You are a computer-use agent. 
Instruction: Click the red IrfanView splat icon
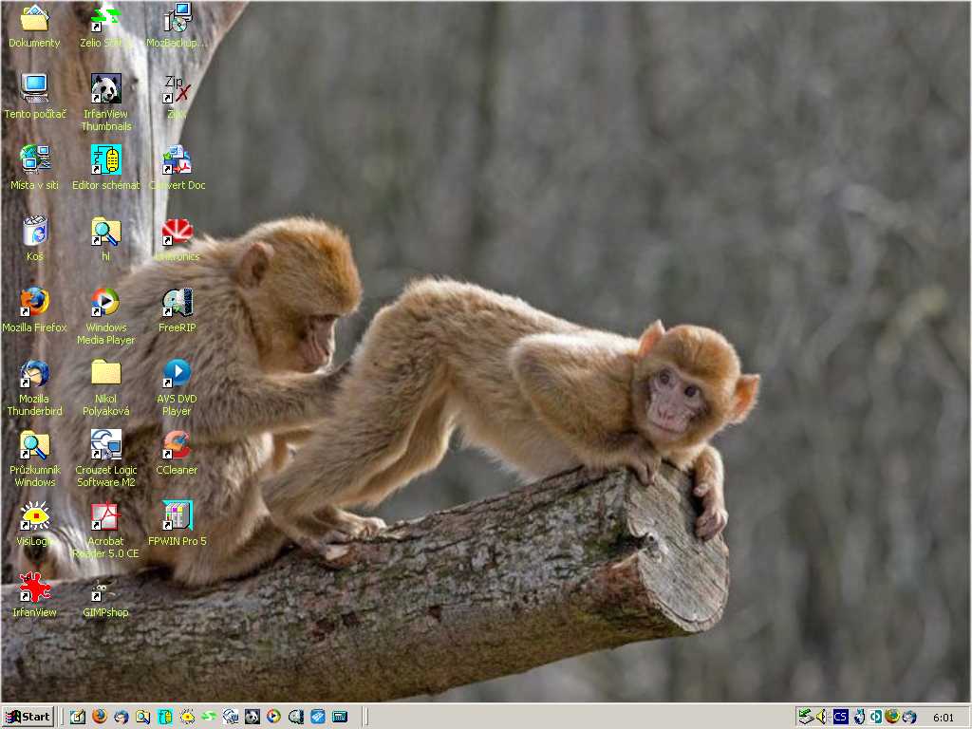click(35, 589)
